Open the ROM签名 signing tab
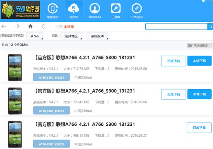 pos(137,11)
